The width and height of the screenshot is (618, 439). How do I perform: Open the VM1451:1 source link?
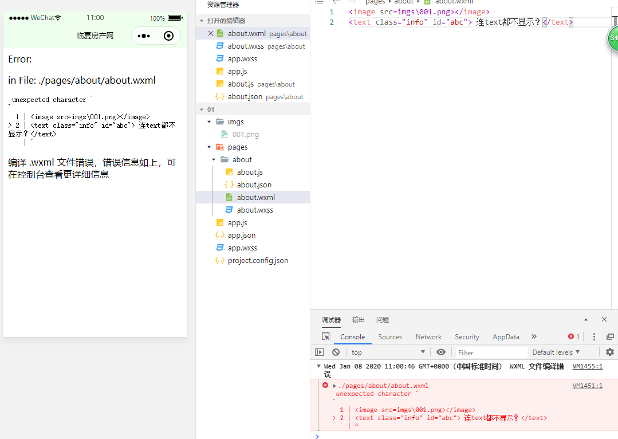587,386
